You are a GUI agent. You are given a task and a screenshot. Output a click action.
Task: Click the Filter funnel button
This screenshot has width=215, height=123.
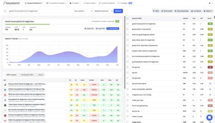pyautogui.click(x=156, y=11)
